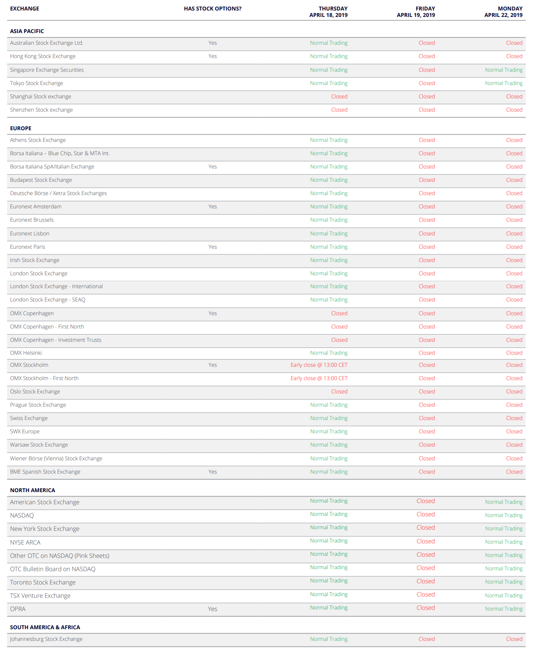The image size is (534, 657).
Task: Select the EUROPE section heading
Action: 21,128
